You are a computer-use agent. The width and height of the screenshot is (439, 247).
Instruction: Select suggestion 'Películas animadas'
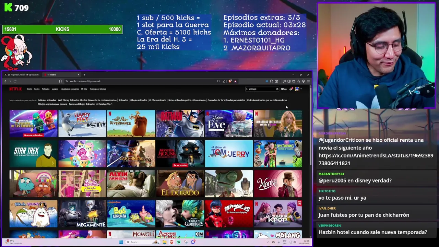(x=47, y=100)
